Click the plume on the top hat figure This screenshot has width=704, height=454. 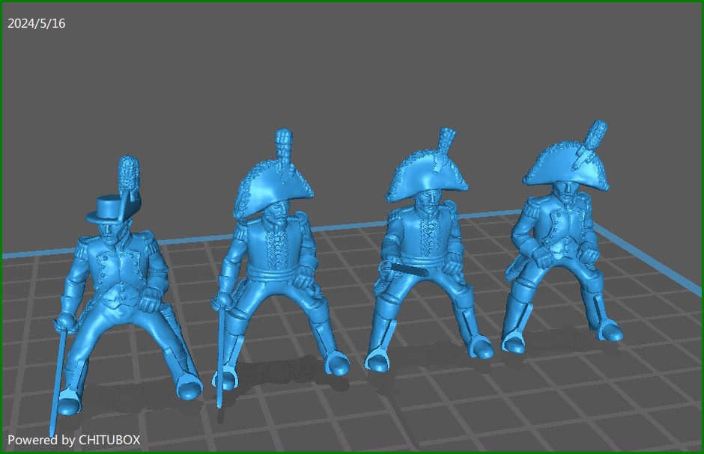pos(127,172)
